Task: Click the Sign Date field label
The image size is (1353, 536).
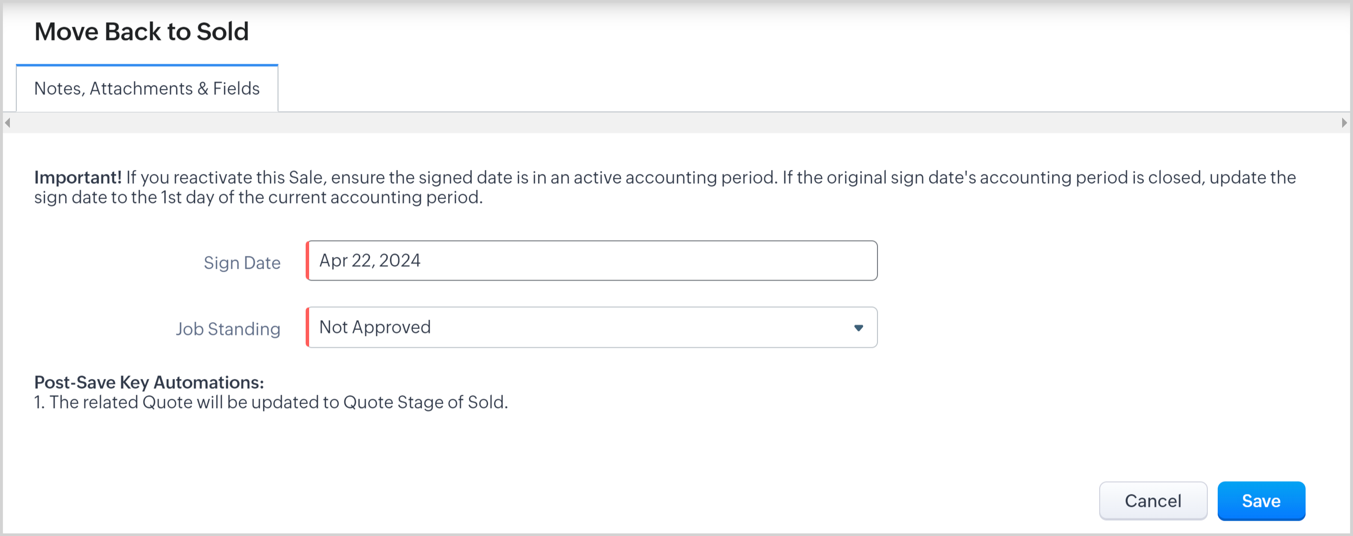Action: [x=241, y=263]
